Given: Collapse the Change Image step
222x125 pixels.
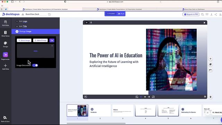Looking at the screenshot, I should 35,32.
